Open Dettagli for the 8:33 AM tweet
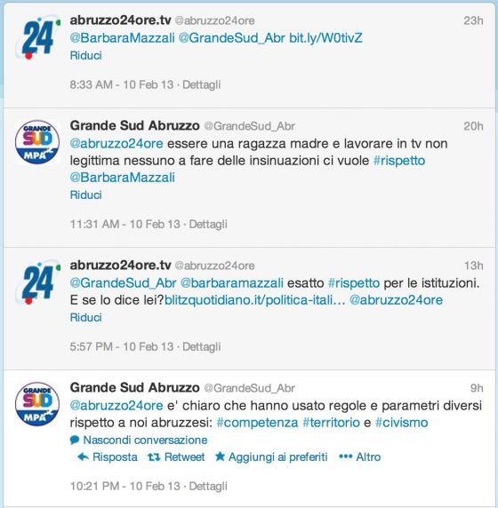This screenshot has width=498, height=508. 202,84
